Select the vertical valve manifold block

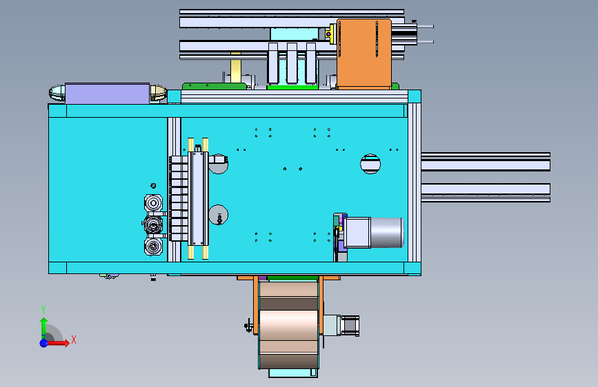coord(199,198)
